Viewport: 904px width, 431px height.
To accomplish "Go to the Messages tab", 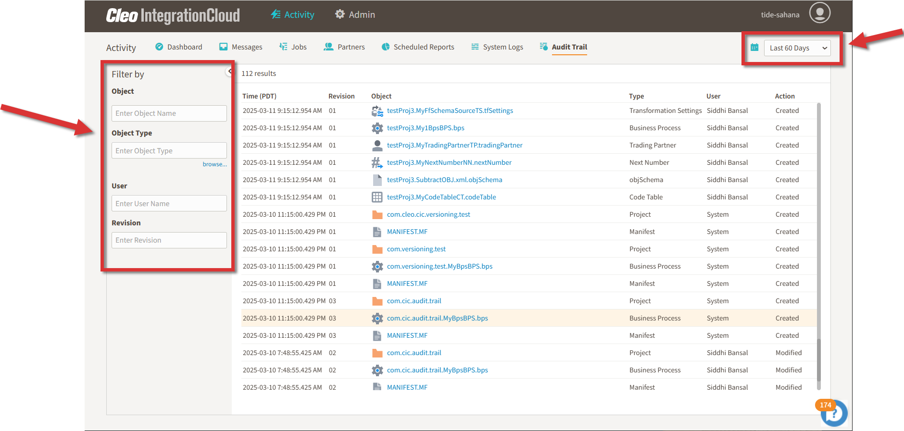I will pyautogui.click(x=240, y=47).
